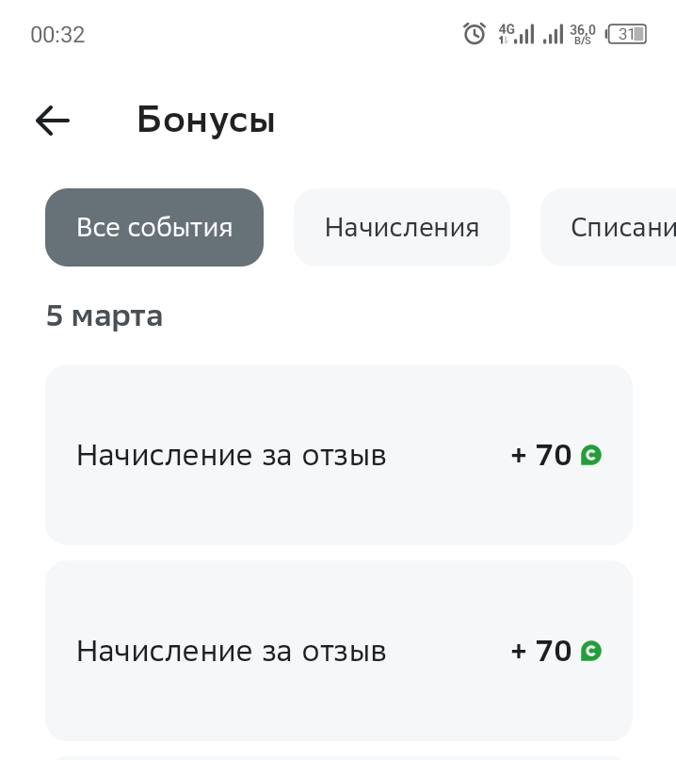Tap the +70 amount in first entry
The image size is (676, 760).
tap(541, 455)
